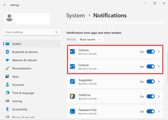Click the Suggested app name text
The height and width of the screenshot is (120, 168).
click(x=85, y=80)
